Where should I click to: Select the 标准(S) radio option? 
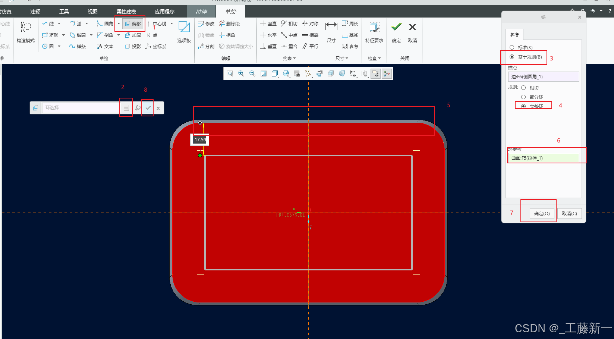pyautogui.click(x=512, y=47)
